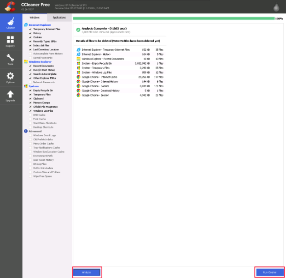Click the Windows Explorer folder icon
This screenshot has width=286, height=278.
[26, 61]
